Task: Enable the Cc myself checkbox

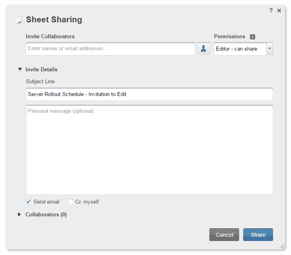Action: click(71, 202)
